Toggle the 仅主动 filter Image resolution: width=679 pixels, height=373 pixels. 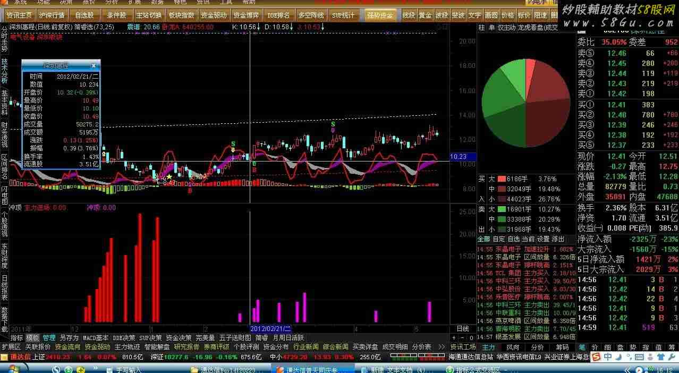506,28
